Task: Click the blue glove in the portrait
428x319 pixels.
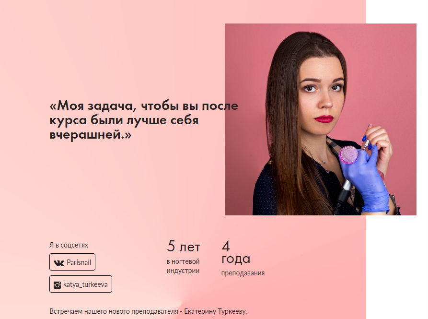Action: click(366, 181)
